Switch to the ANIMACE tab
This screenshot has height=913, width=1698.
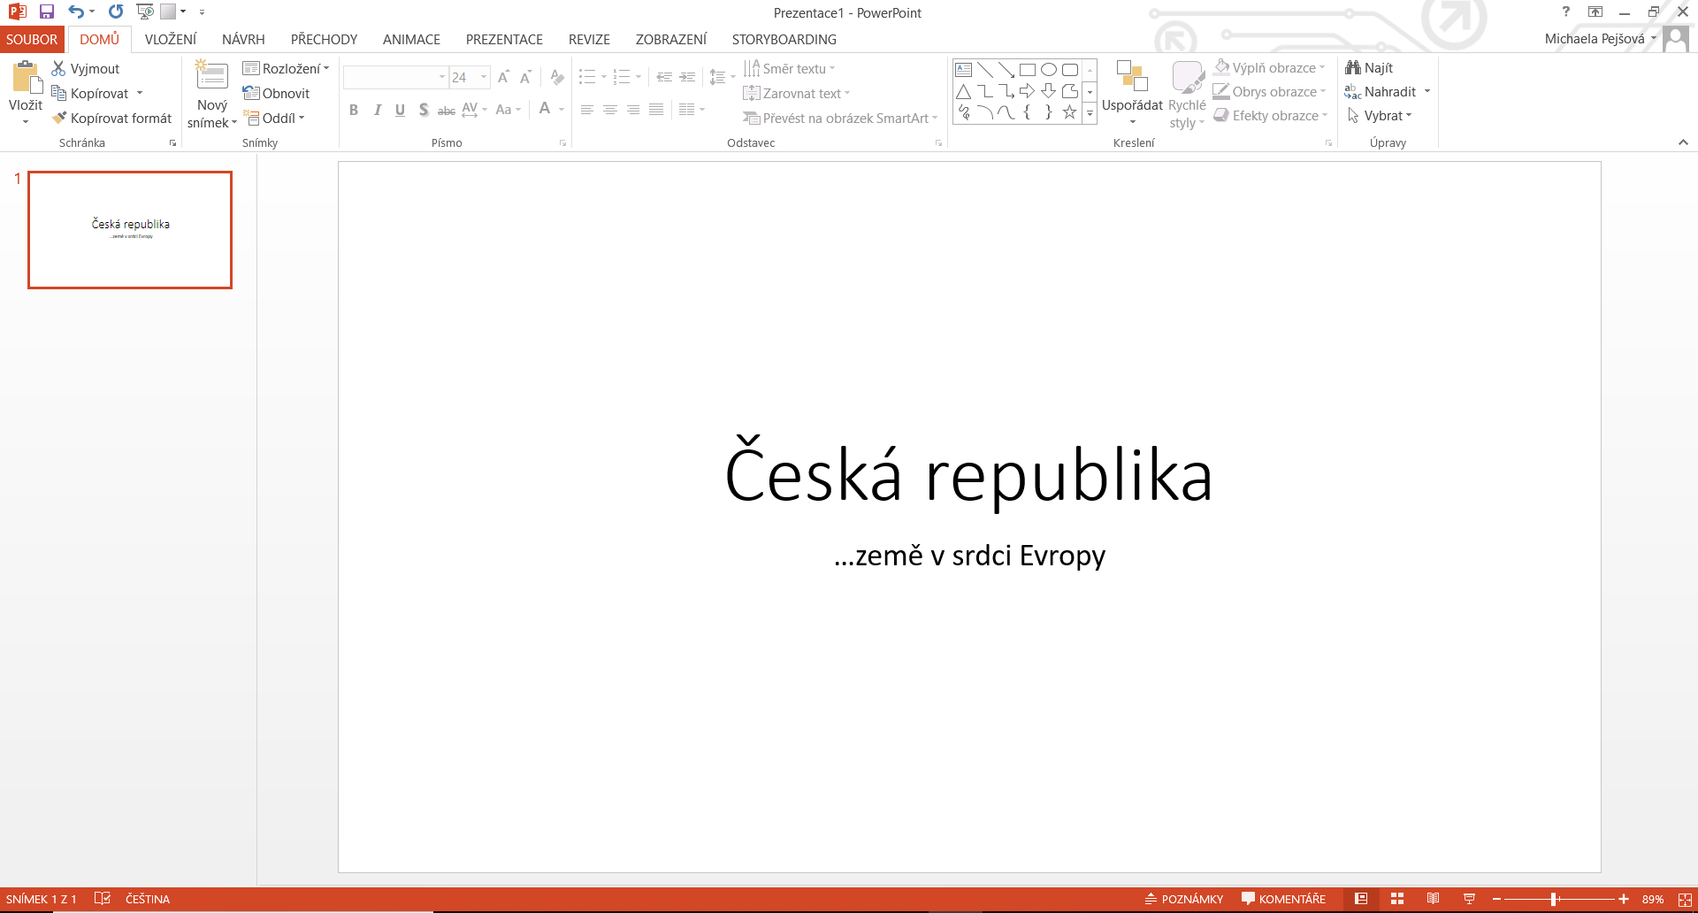pos(411,40)
